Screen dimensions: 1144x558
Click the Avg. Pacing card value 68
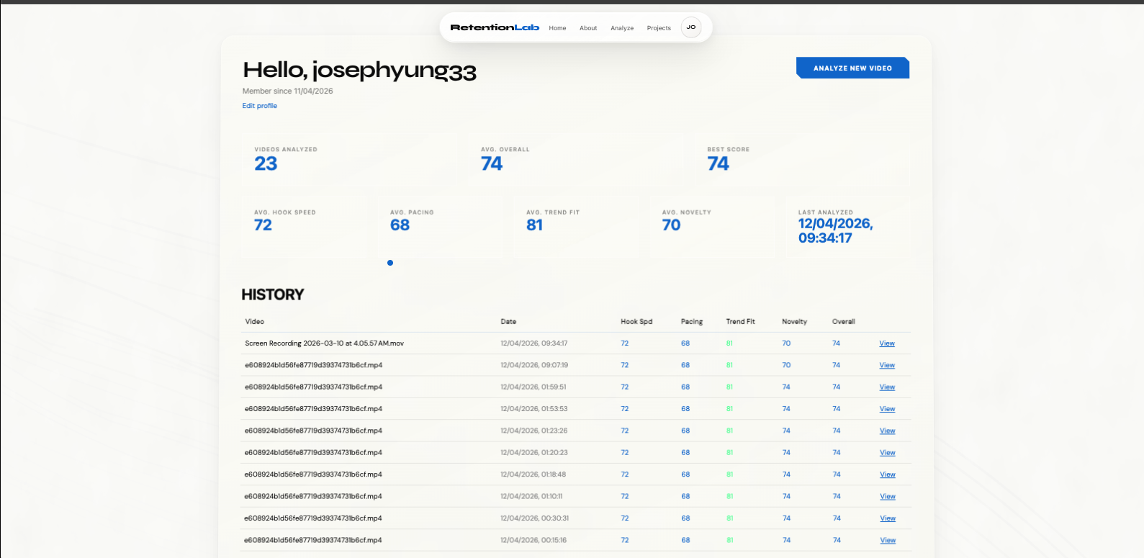point(400,225)
